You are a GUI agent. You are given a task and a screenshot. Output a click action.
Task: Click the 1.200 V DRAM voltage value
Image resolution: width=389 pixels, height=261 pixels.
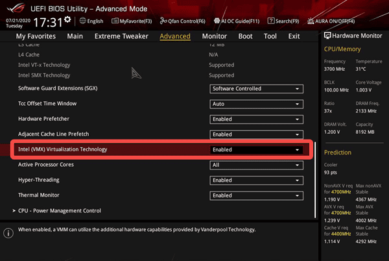pos(332,132)
